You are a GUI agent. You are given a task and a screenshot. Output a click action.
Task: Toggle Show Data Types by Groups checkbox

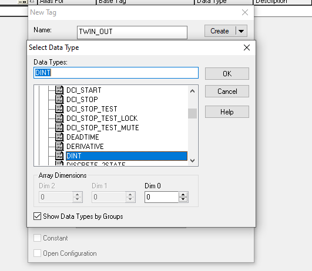click(38, 216)
